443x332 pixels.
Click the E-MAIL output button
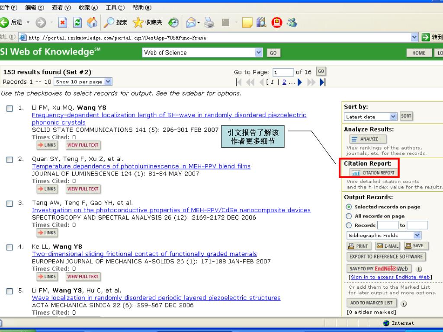click(388, 246)
